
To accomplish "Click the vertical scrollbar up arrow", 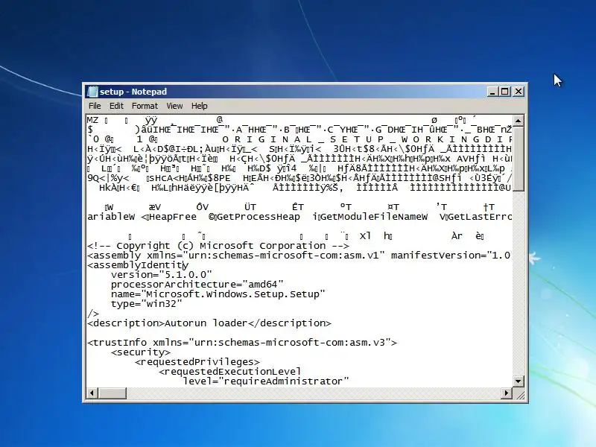I will (x=518, y=121).
